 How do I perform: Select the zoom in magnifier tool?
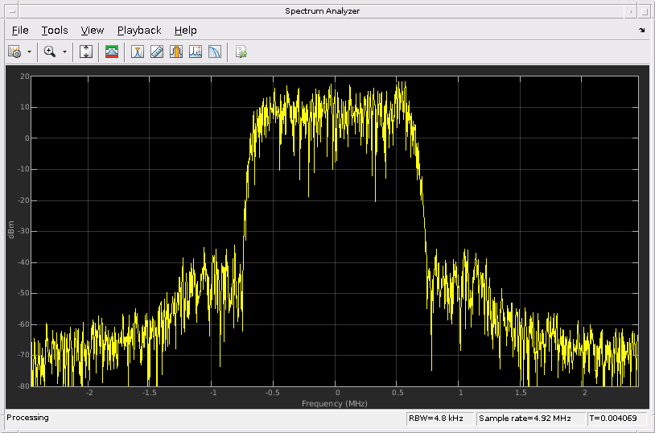click(50, 52)
